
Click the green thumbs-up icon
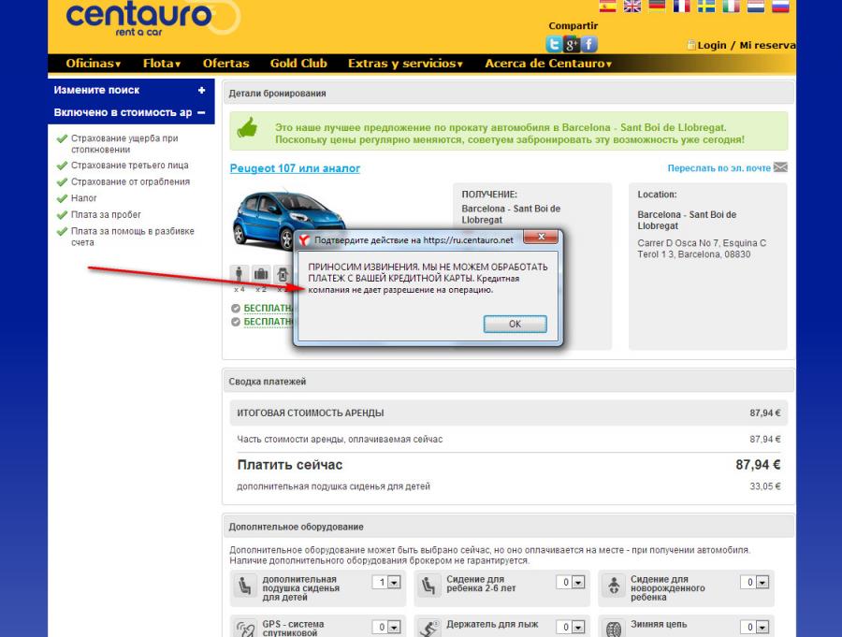248,128
